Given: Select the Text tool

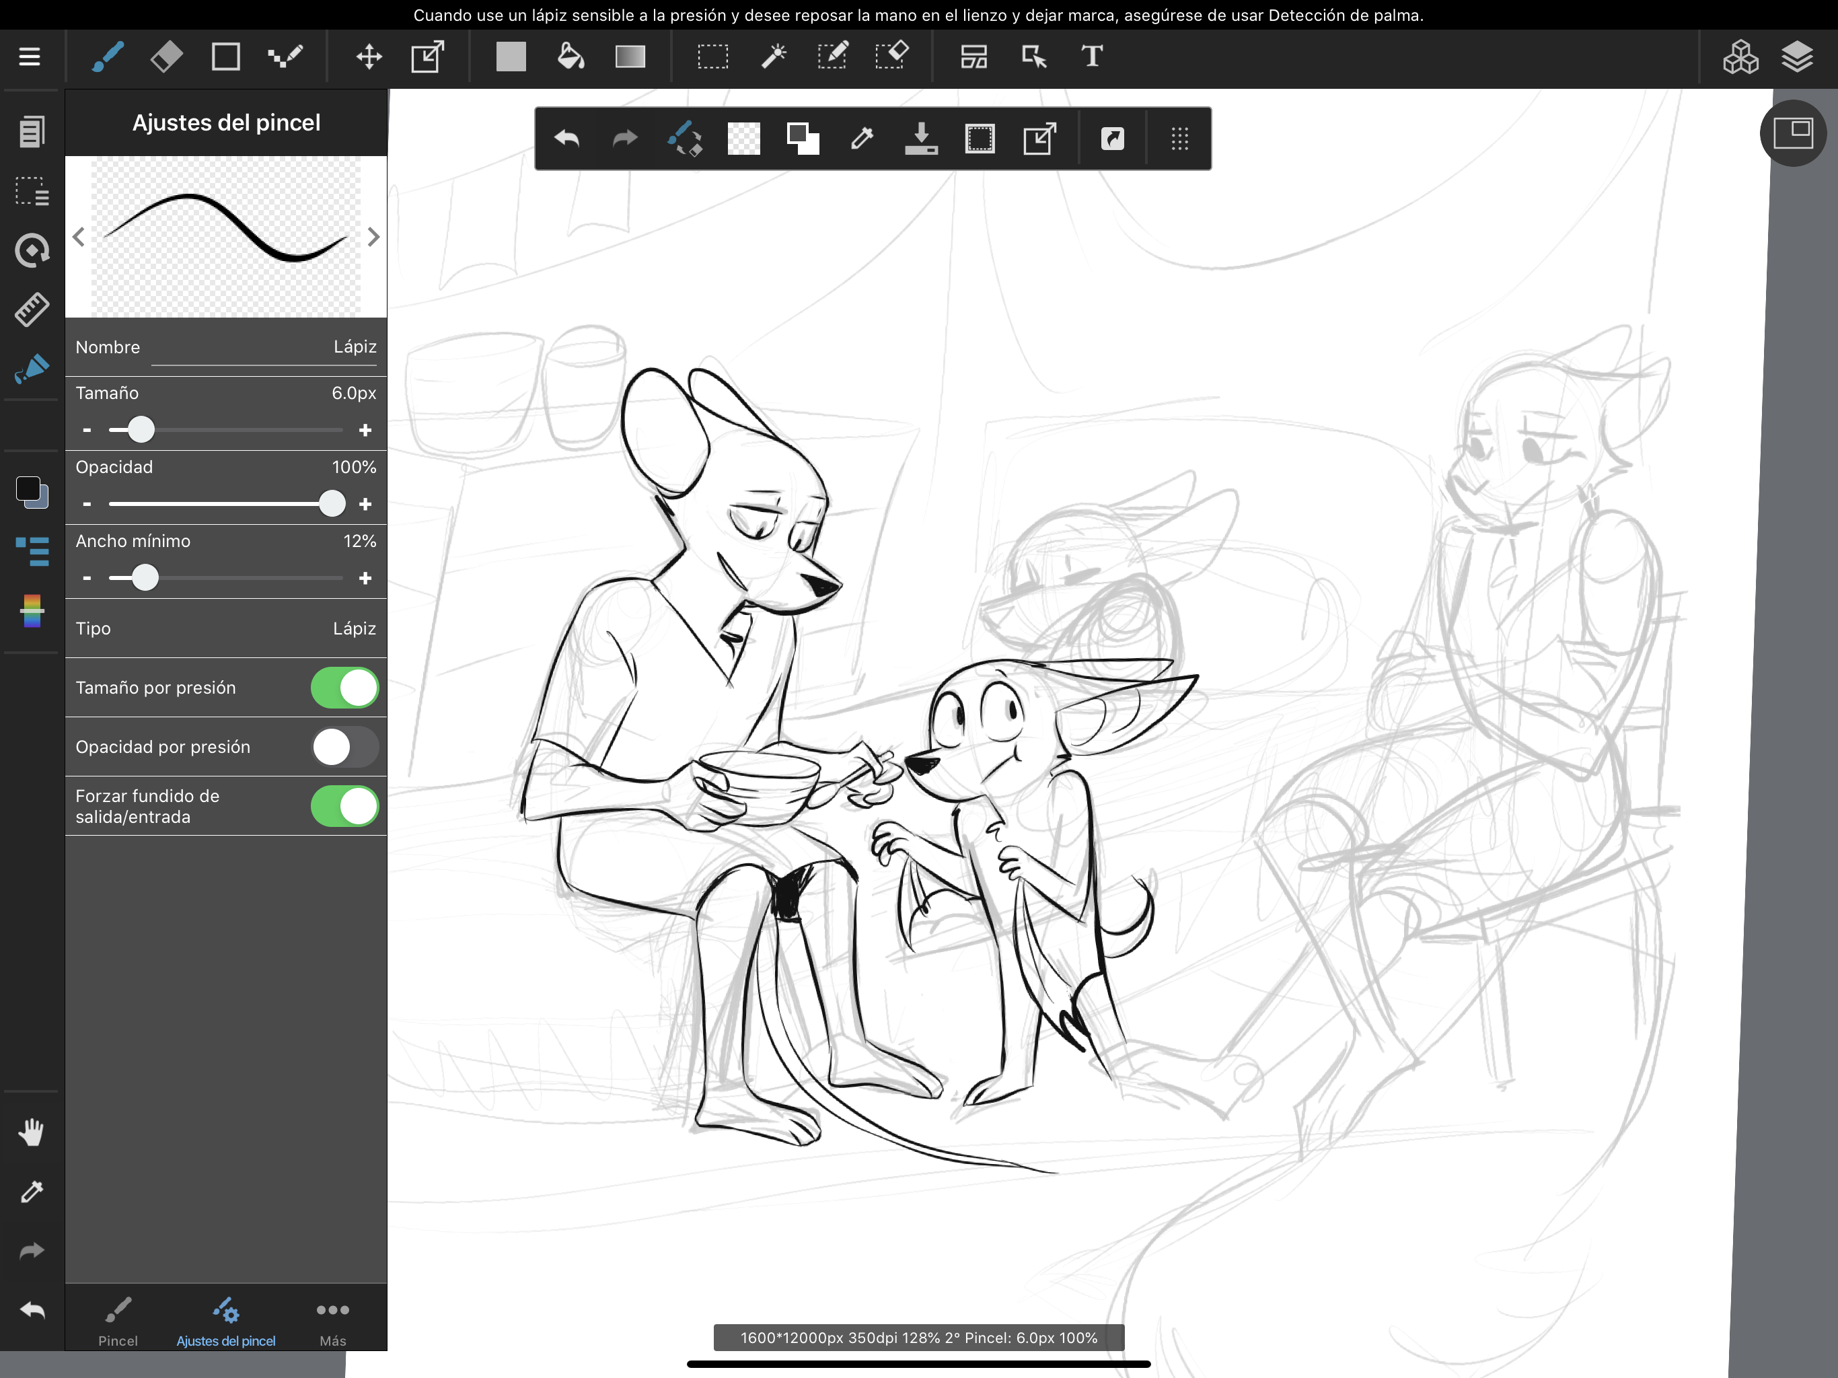Looking at the screenshot, I should [1092, 57].
